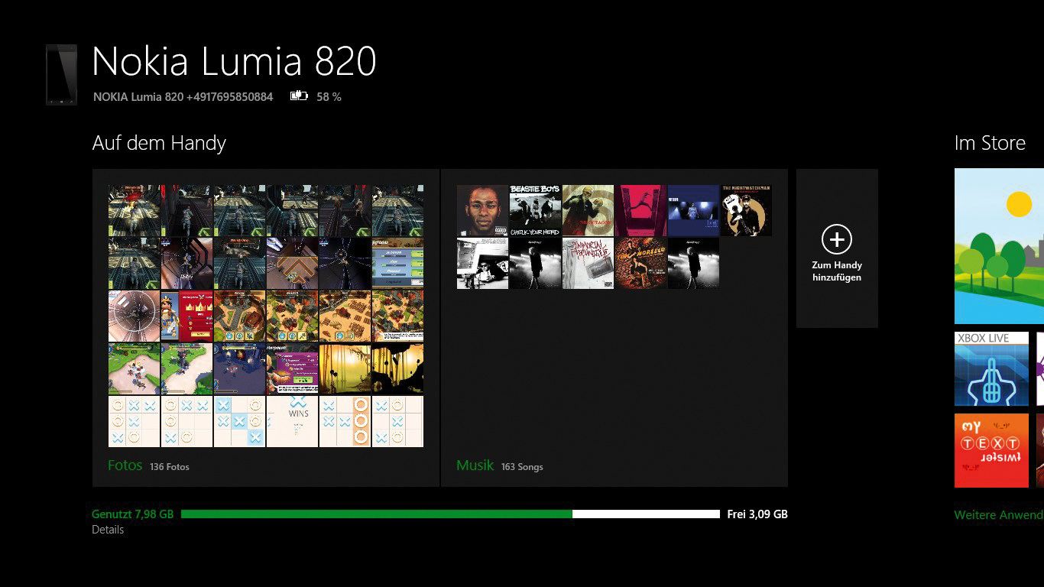Image resolution: width=1044 pixels, height=587 pixels.
Task: Click the Genutzt 7,98 GB label
Action: coord(133,514)
